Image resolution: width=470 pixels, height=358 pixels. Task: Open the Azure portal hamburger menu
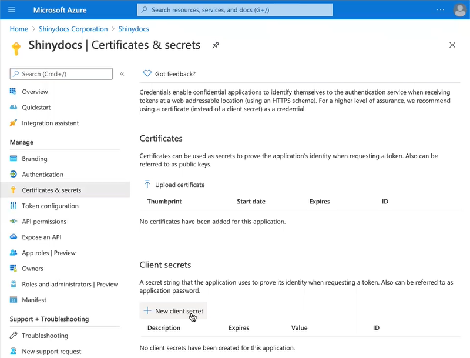point(12,10)
